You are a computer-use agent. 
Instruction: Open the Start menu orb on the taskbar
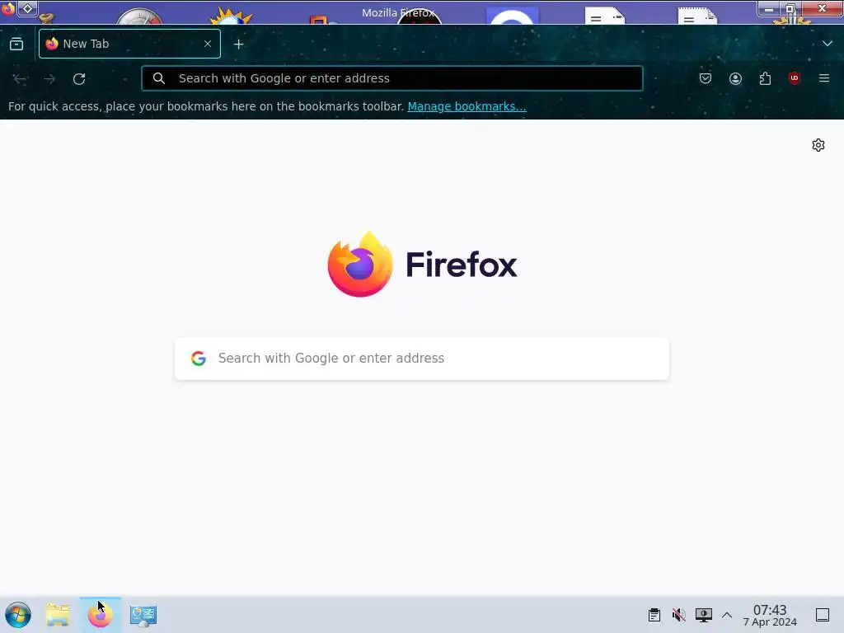pos(18,615)
